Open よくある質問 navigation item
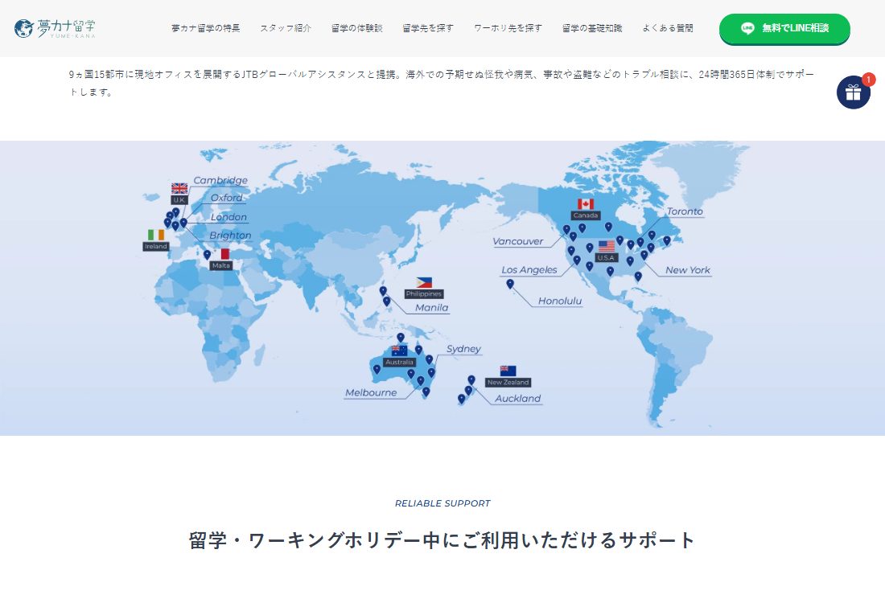885x611 pixels. [x=668, y=27]
